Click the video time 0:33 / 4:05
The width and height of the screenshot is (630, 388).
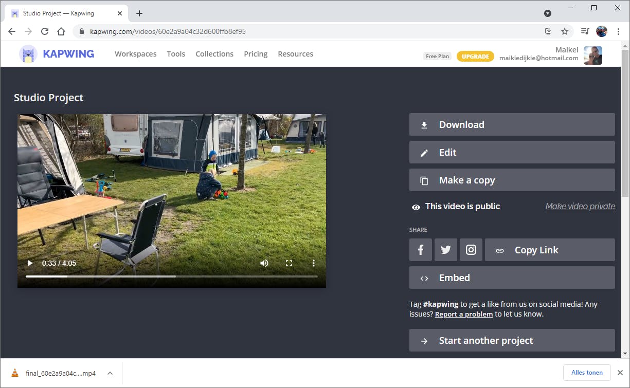[x=59, y=263]
